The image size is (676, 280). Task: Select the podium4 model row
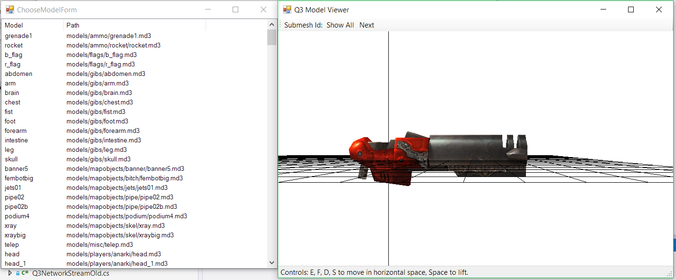click(135, 216)
